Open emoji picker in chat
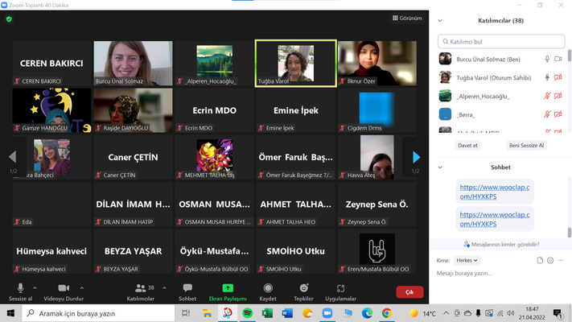 [550, 260]
